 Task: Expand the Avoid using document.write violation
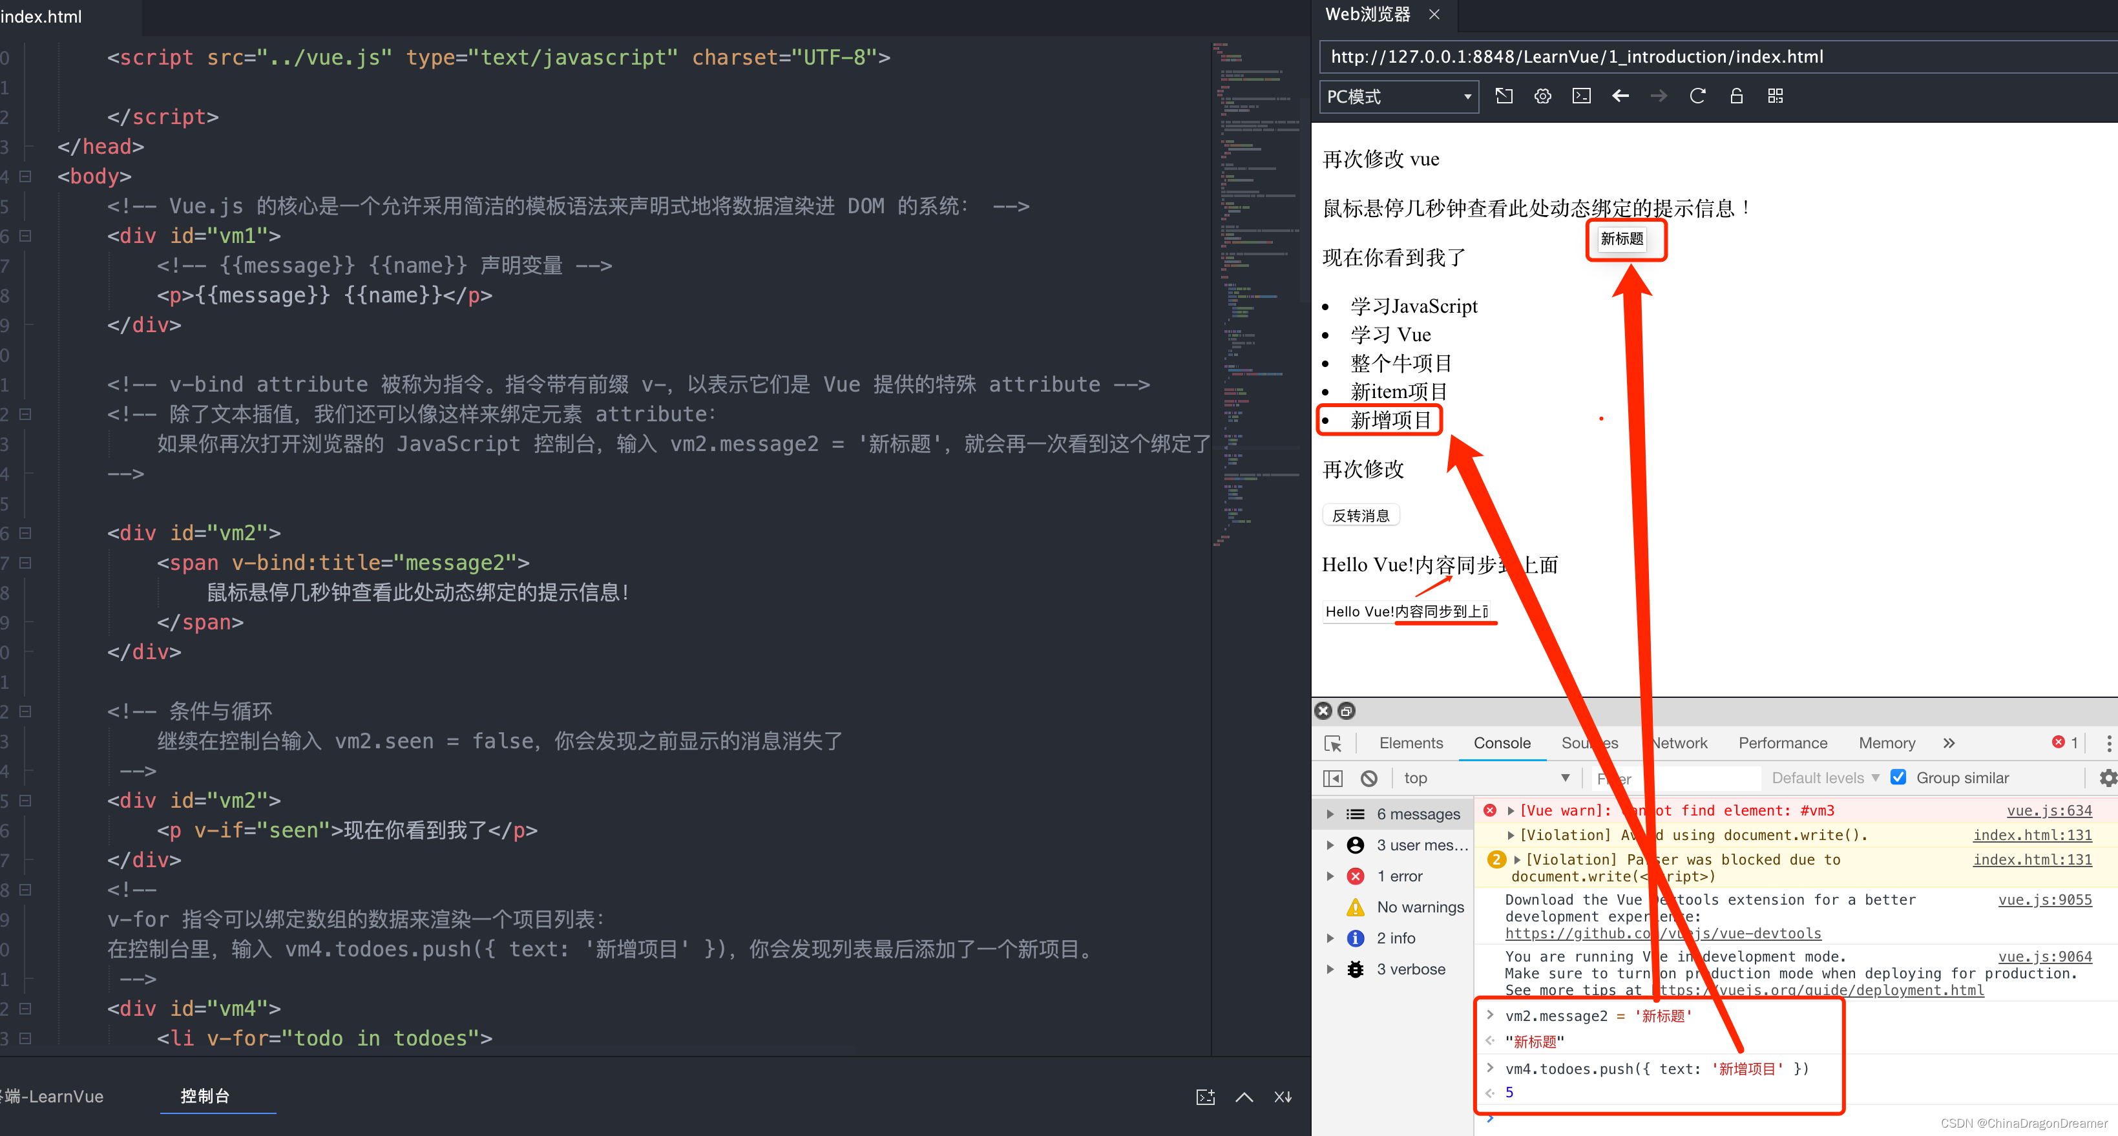coord(1511,835)
